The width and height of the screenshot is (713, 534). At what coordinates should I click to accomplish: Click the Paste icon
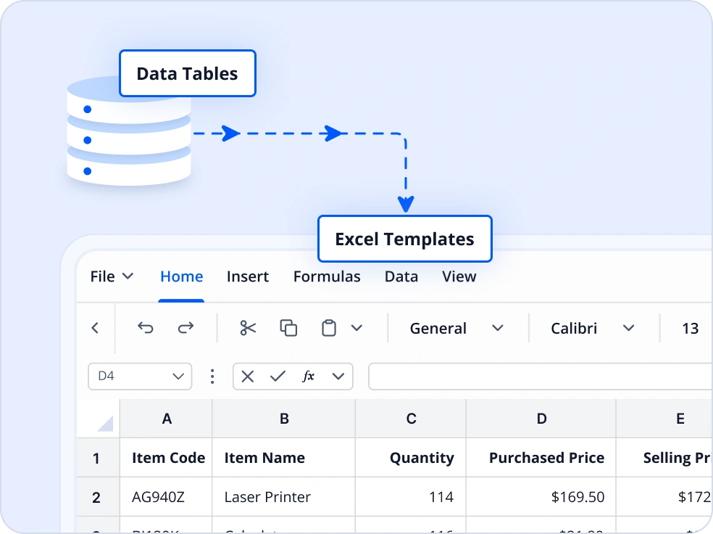[x=327, y=328]
